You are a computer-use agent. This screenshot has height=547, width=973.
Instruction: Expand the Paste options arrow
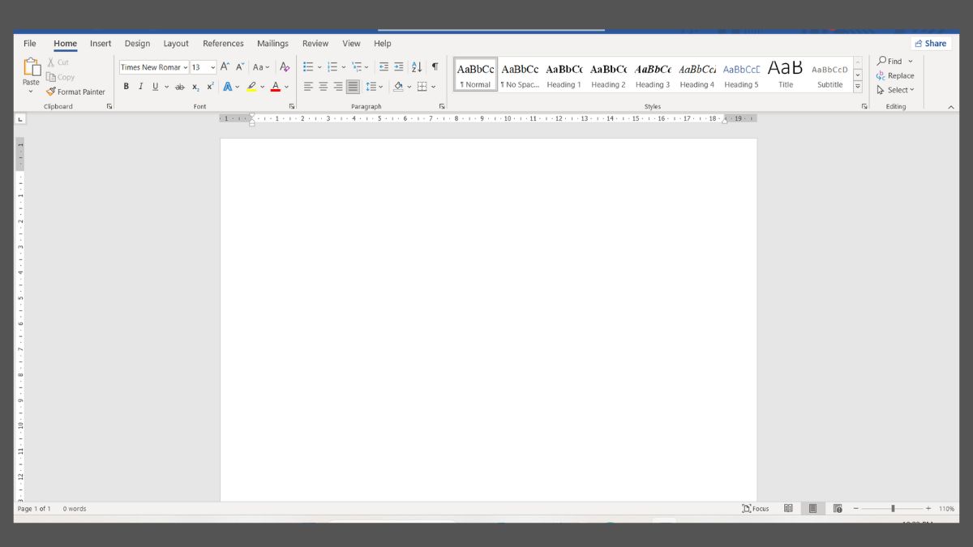pos(31,92)
